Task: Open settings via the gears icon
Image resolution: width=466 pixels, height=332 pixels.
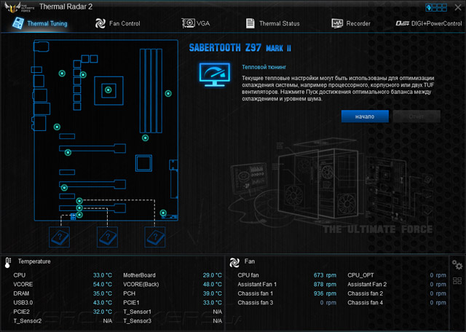Action: pyautogui.click(x=457, y=264)
